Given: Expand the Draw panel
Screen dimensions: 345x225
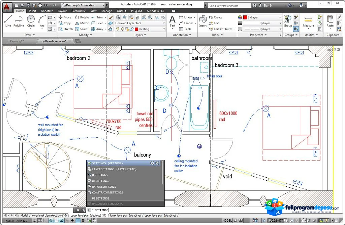Looking at the screenshot, I should [30, 35].
